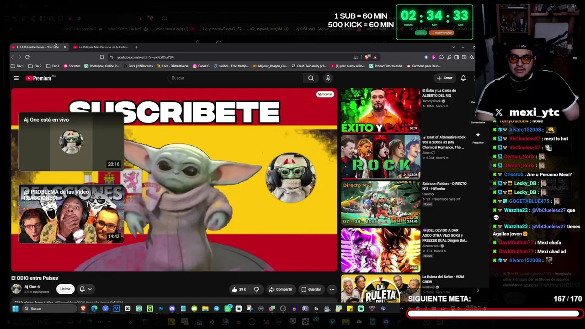Open the Aj One channel name link

pyautogui.click(x=30, y=287)
